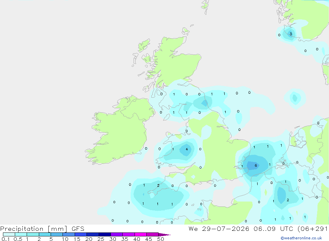Click the '35' legend scale label

pyautogui.click(x=125, y=239)
